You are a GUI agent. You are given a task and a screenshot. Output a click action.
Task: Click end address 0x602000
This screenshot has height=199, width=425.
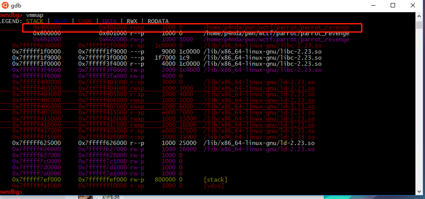click(x=113, y=40)
